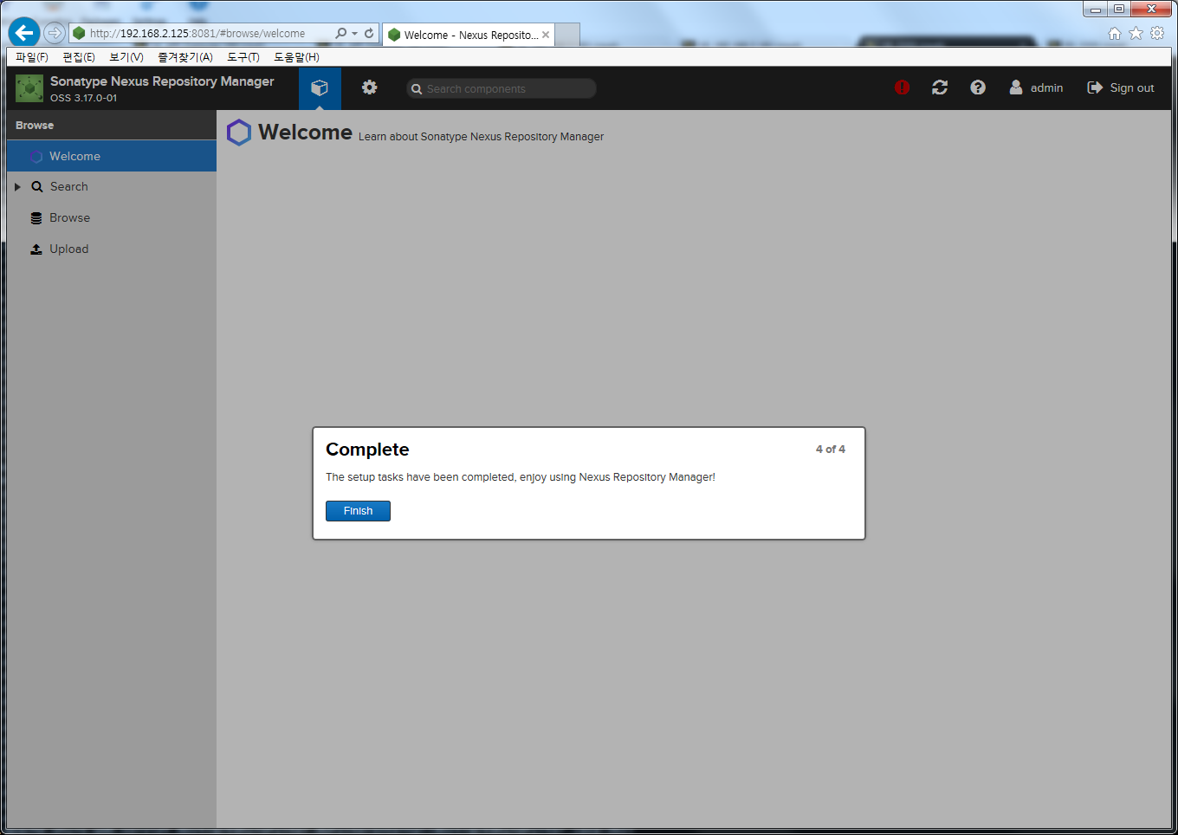Screen dimensions: 1178x835
Task: Click the browser forward arrow button
Action: 55,33
